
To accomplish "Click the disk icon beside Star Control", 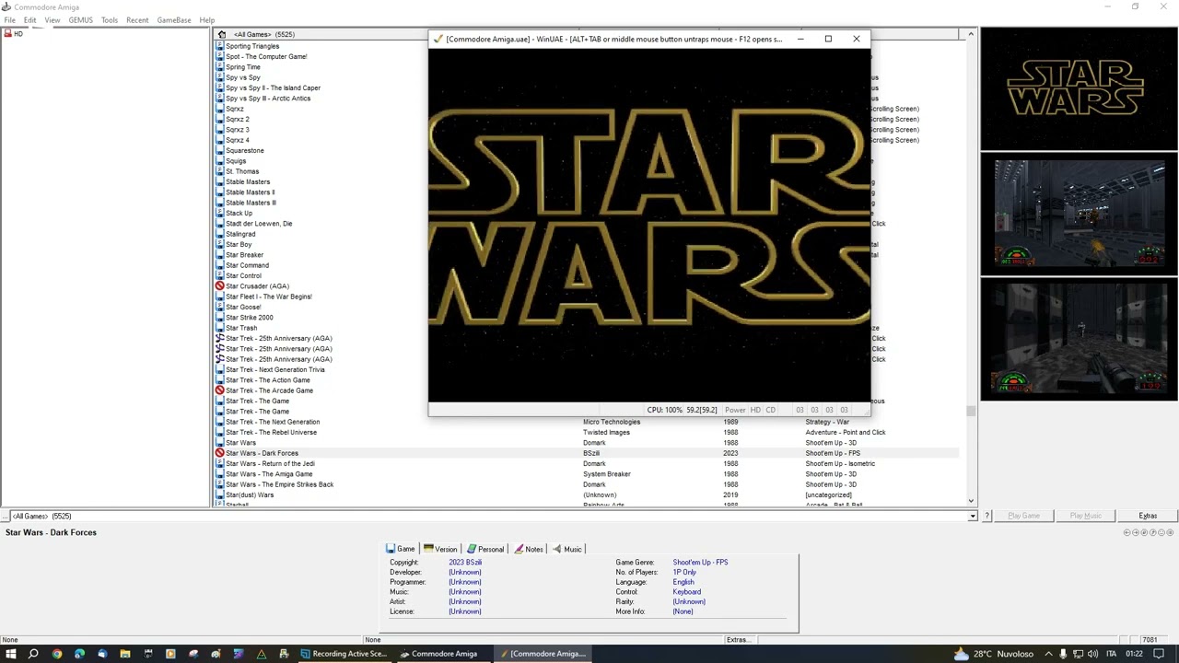I will click(219, 275).
